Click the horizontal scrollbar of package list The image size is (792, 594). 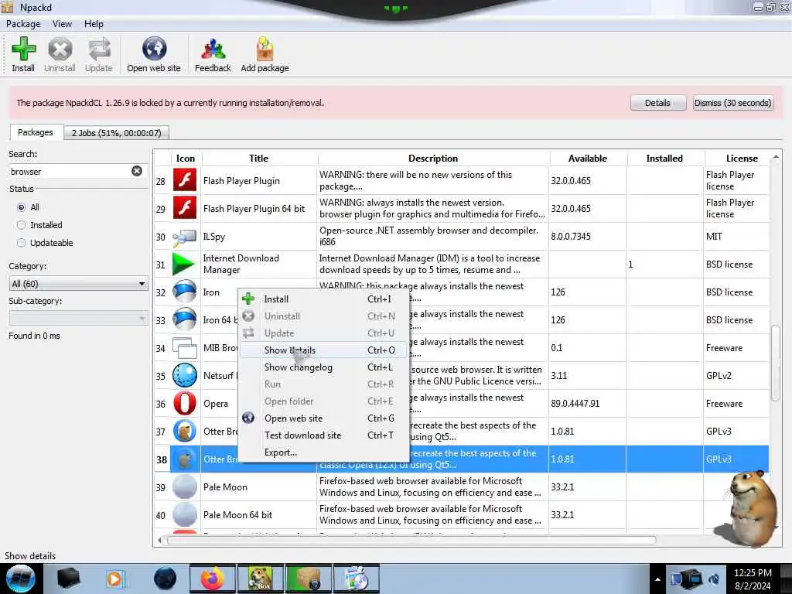(411, 541)
